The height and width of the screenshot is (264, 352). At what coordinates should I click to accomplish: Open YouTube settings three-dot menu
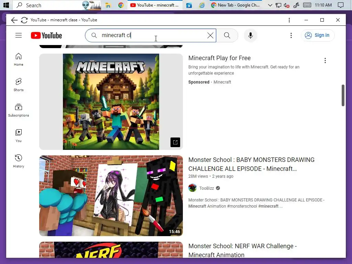(291, 35)
